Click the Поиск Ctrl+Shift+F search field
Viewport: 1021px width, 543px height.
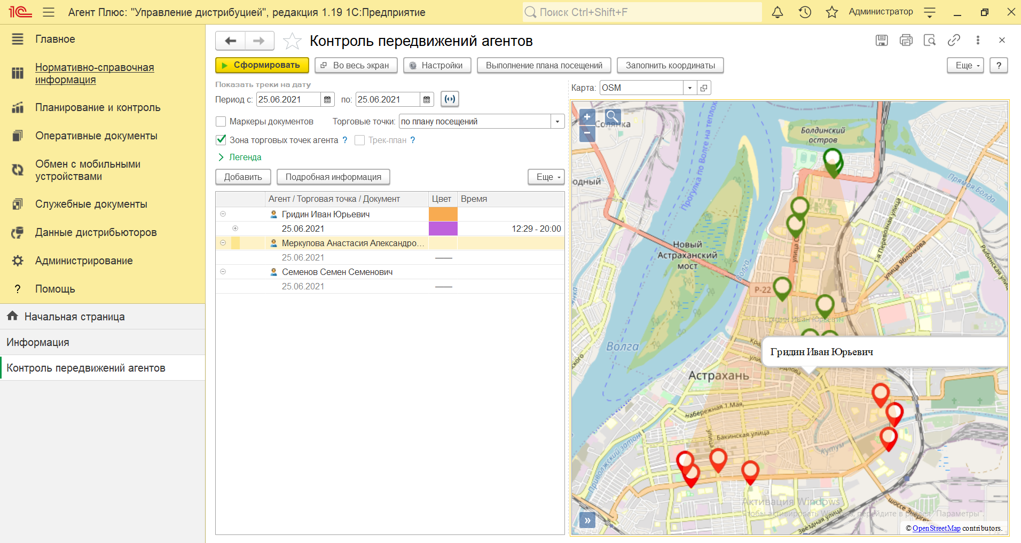tap(642, 12)
